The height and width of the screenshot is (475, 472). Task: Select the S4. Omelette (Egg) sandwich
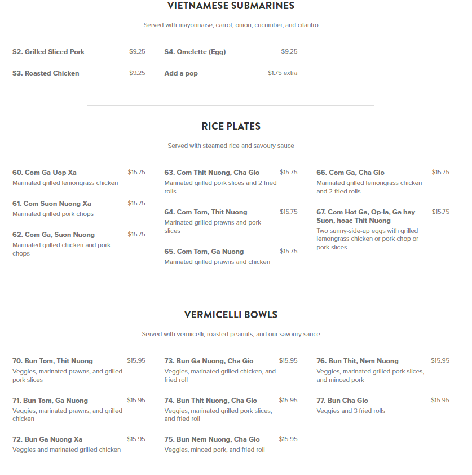point(195,52)
